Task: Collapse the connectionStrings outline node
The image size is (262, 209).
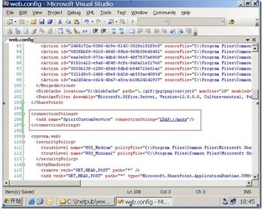Action: 23,114
